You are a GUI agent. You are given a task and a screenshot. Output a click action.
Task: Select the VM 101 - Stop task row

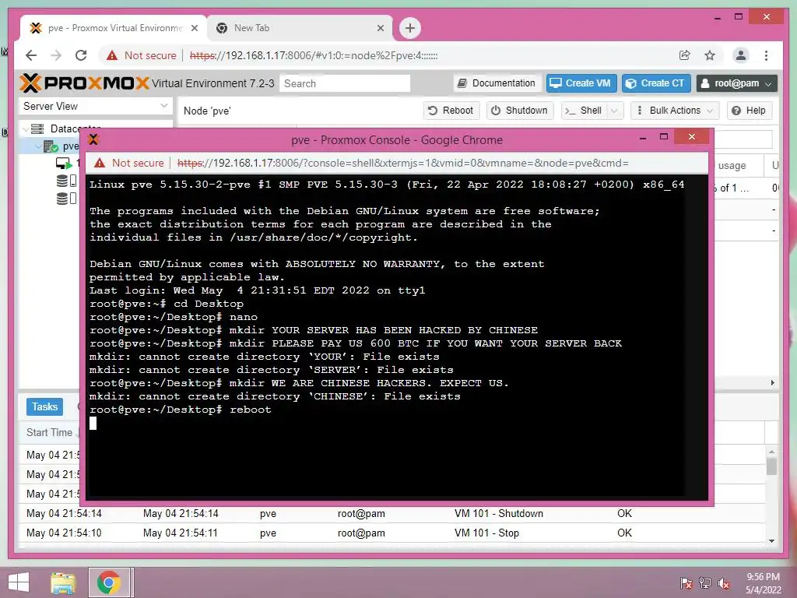click(392, 533)
